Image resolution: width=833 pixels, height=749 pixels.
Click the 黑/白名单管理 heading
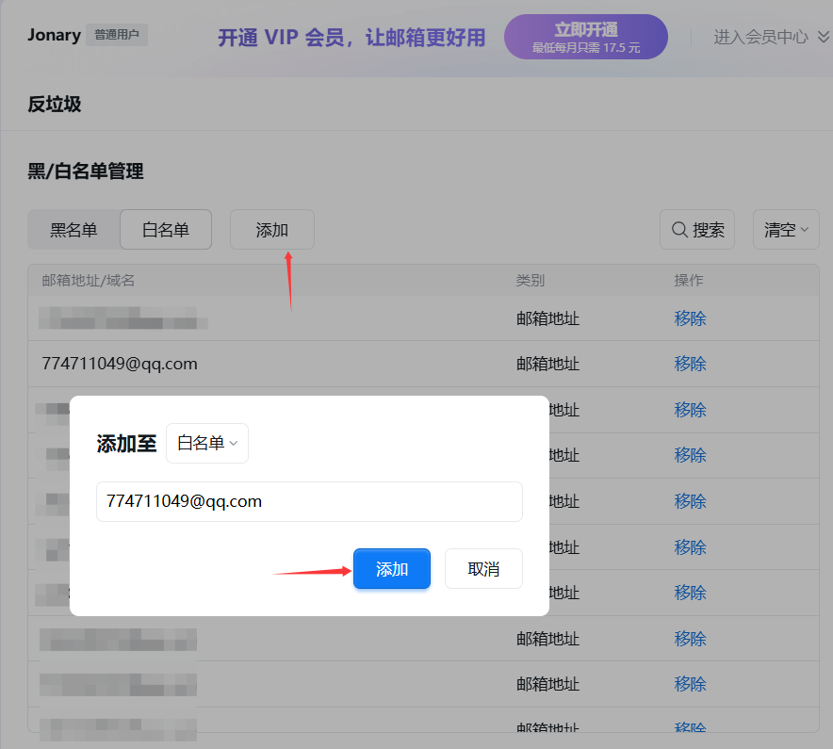pos(86,171)
